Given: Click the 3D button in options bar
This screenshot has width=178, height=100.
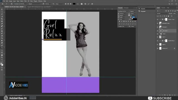Looking at the screenshot, I should pos(92,4).
